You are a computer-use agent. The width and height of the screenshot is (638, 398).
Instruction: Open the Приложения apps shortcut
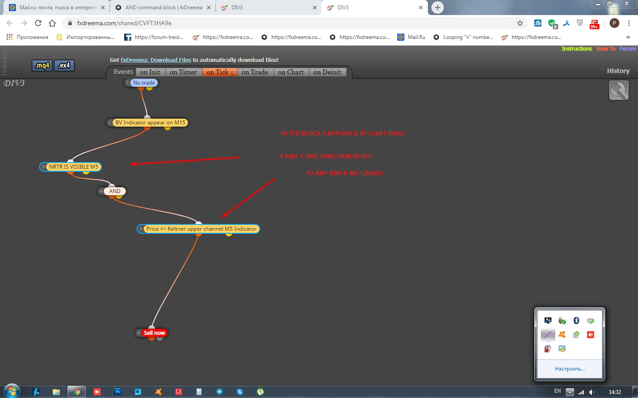coord(27,37)
